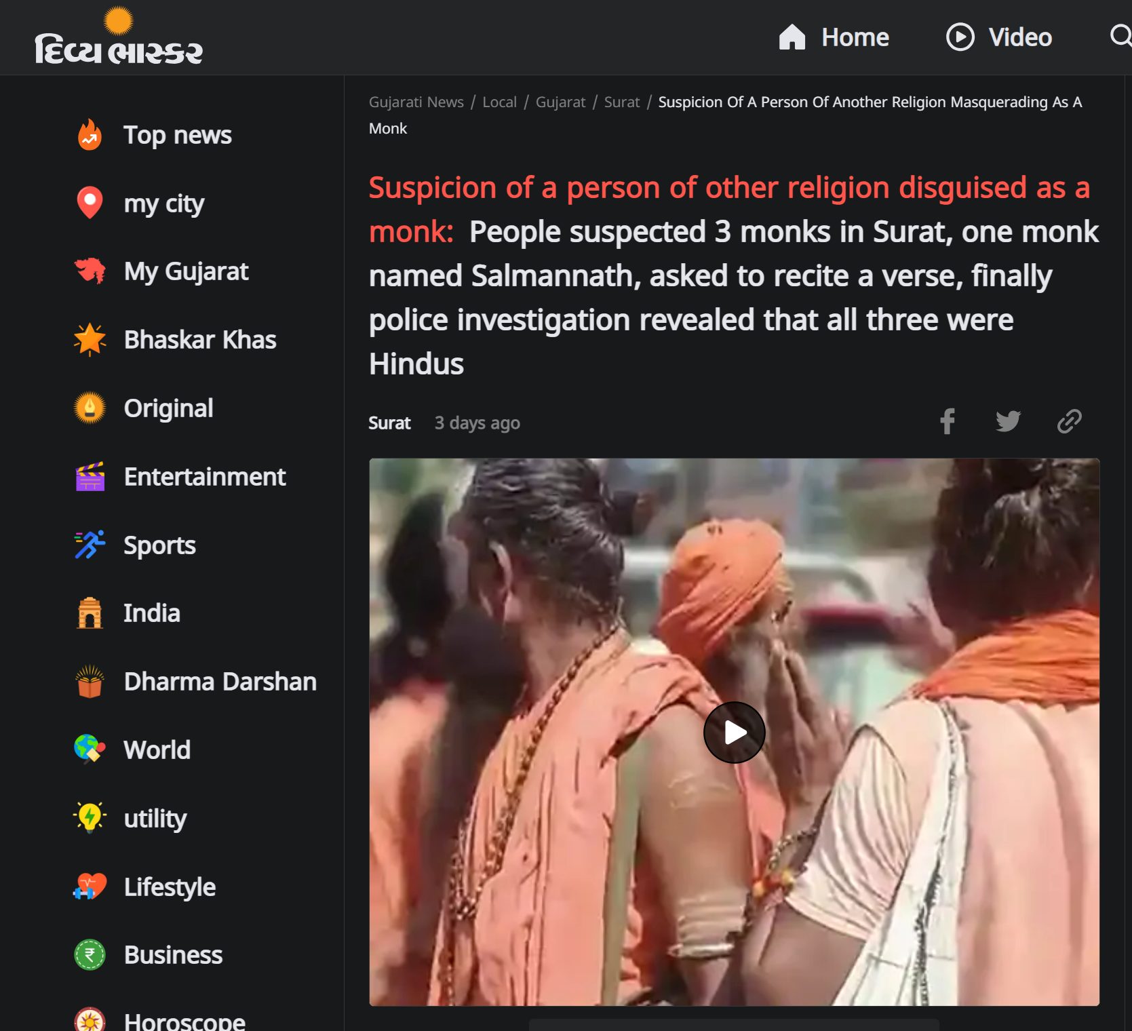Screen dimensions: 1132x1031
Task: Open the Entertainment section label
Action: pyautogui.click(x=204, y=476)
